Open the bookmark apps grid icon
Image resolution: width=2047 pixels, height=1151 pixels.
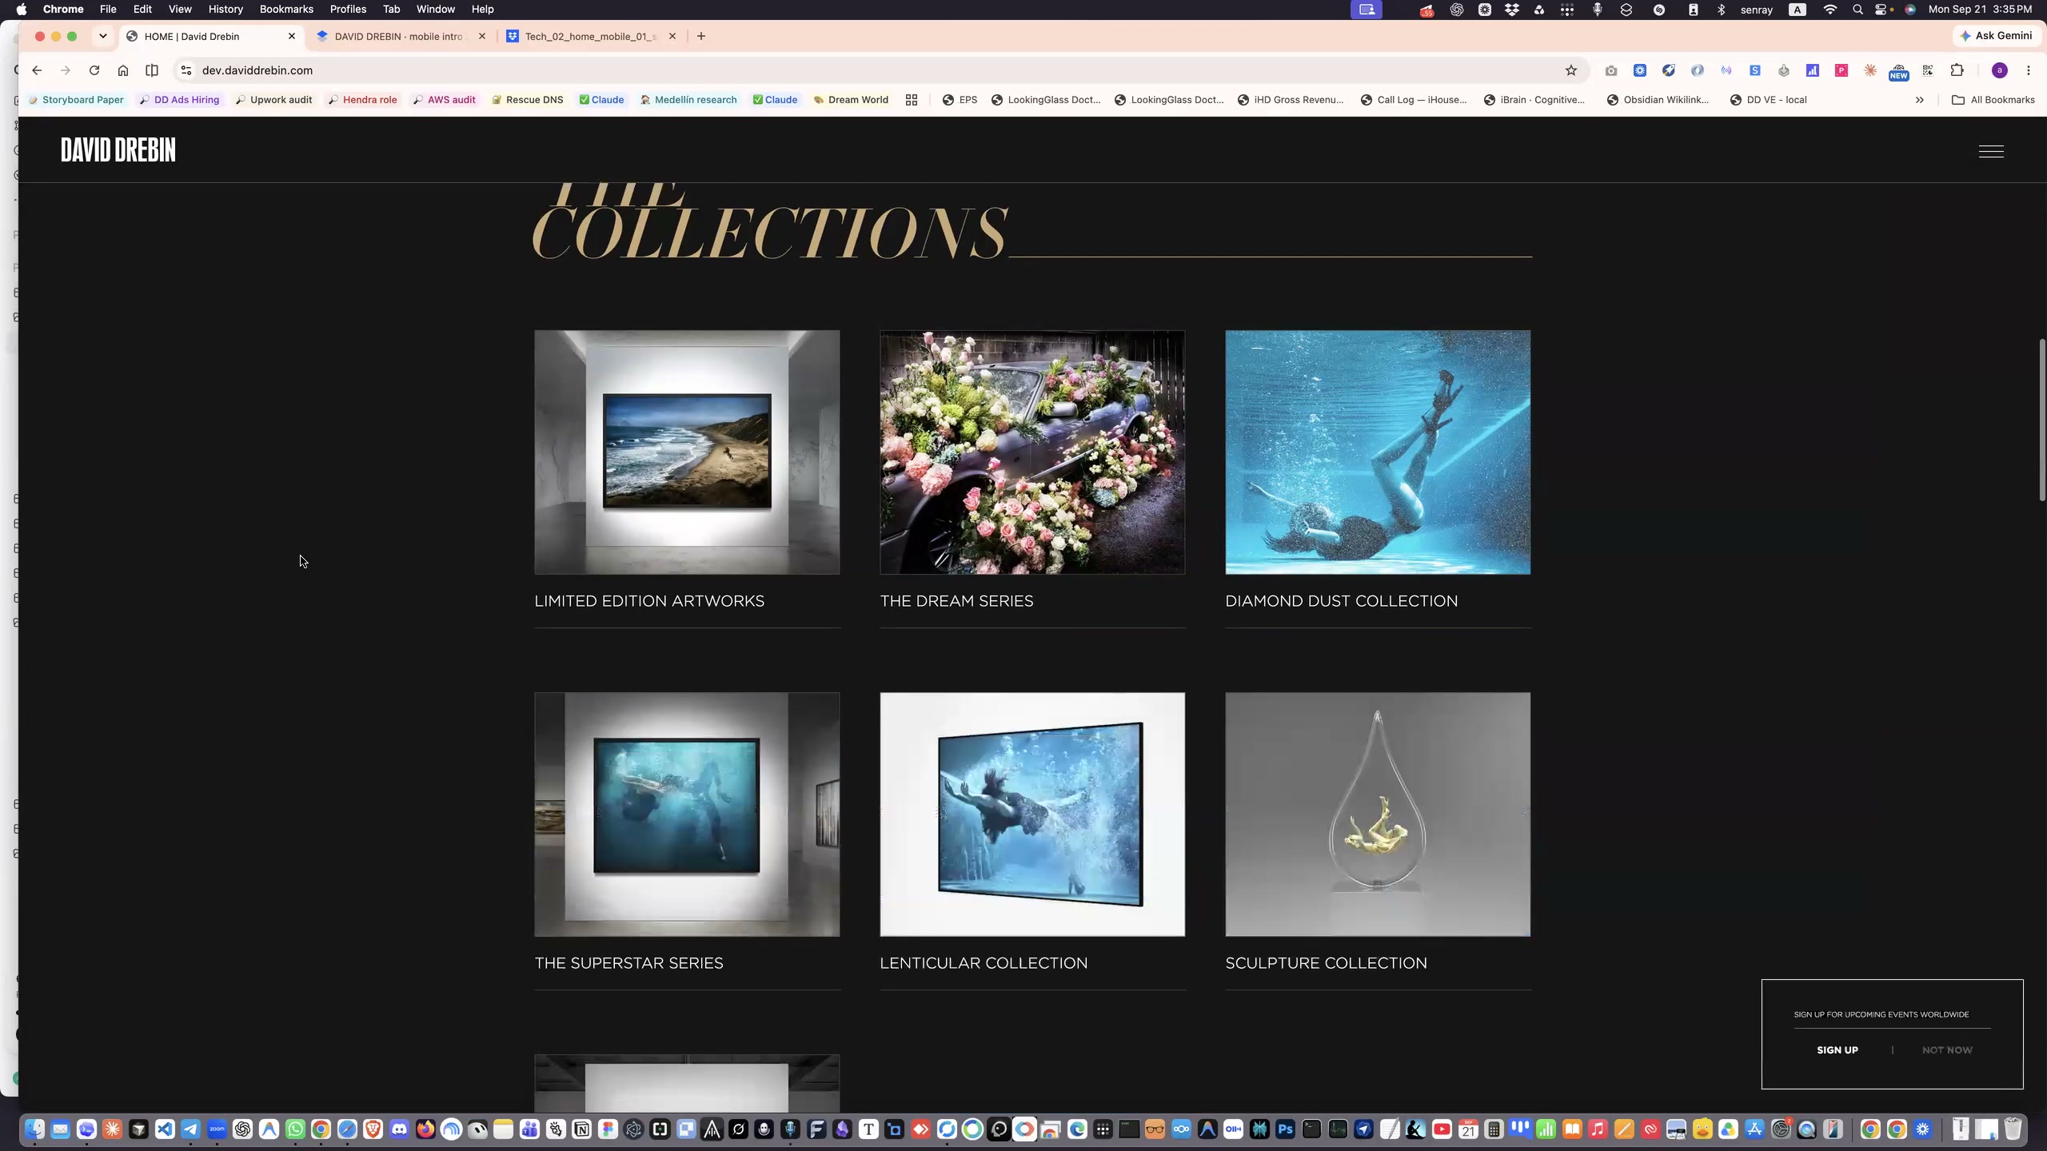(911, 100)
